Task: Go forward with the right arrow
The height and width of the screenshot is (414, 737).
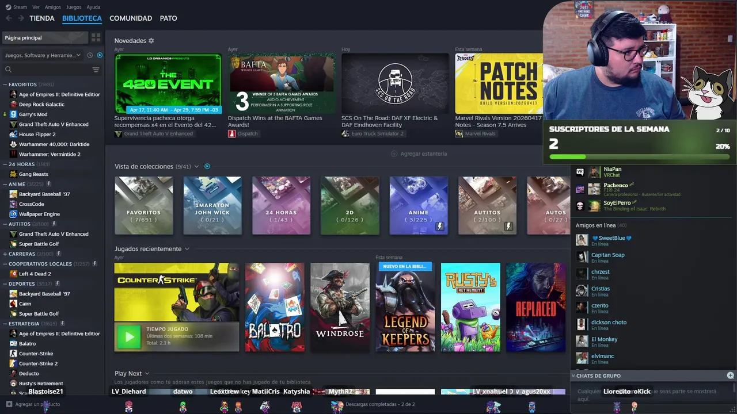Action: pos(21,18)
